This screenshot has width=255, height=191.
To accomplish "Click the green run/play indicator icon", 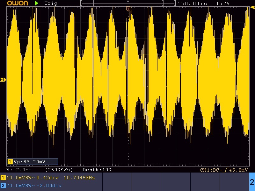I will 37,3.
